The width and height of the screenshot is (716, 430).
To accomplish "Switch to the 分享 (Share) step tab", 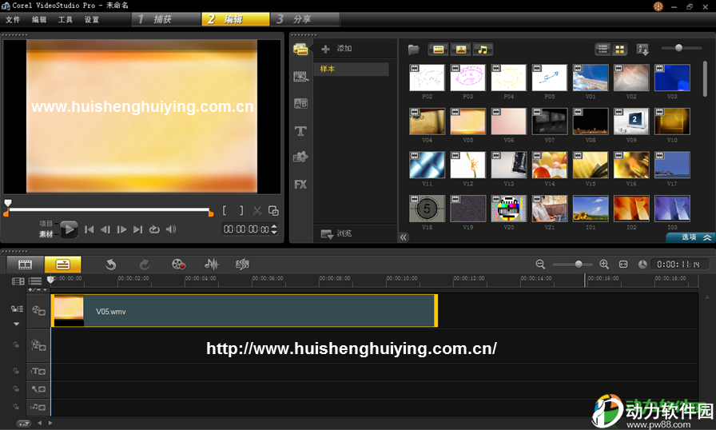I will click(x=305, y=19).
